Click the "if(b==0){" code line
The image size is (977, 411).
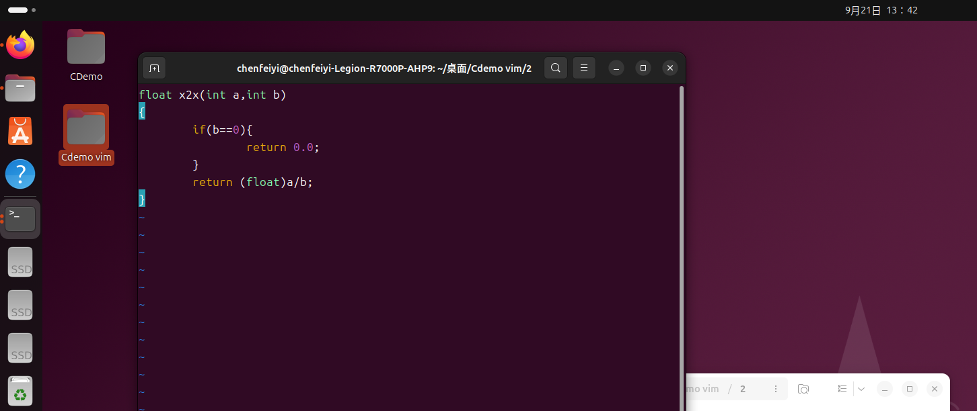[223, 130]
